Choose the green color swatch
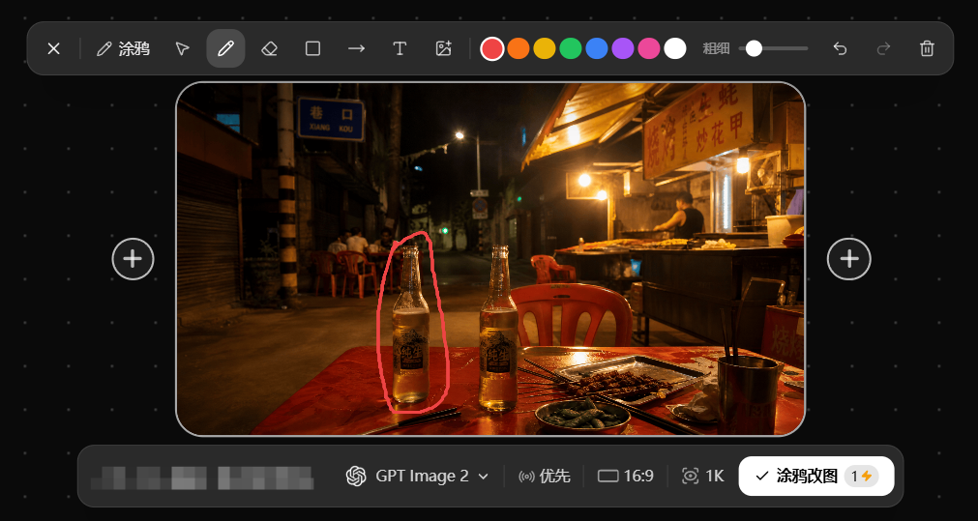The height and width of the screenshot is (521, 978). tap(571, 48)
